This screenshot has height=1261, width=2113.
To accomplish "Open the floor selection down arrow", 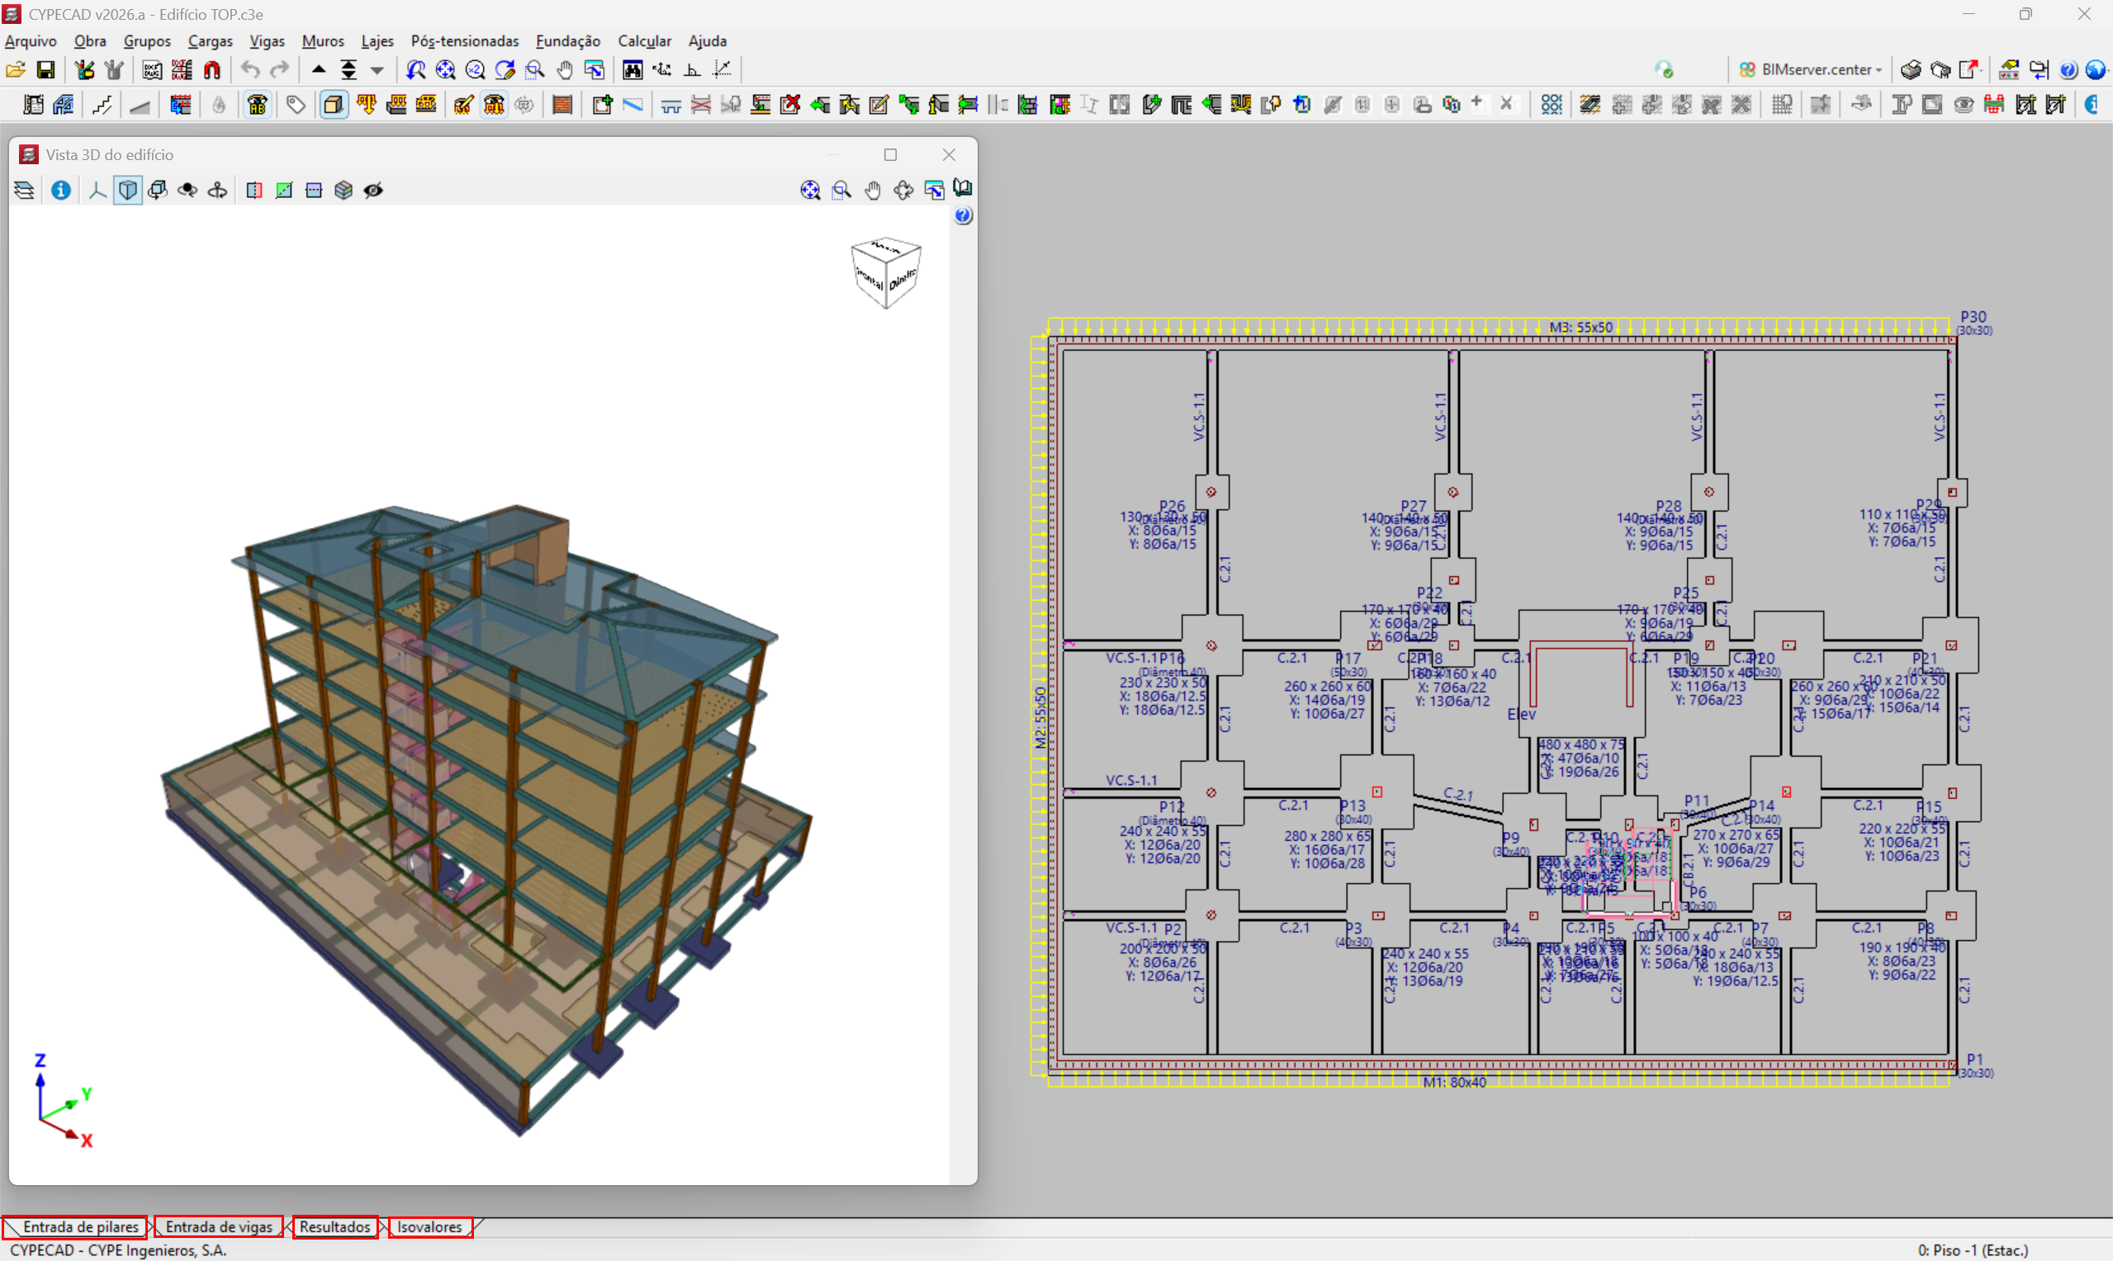I will pyautogui.click(x=377, y=69).
